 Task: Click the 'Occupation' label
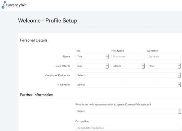82,121
